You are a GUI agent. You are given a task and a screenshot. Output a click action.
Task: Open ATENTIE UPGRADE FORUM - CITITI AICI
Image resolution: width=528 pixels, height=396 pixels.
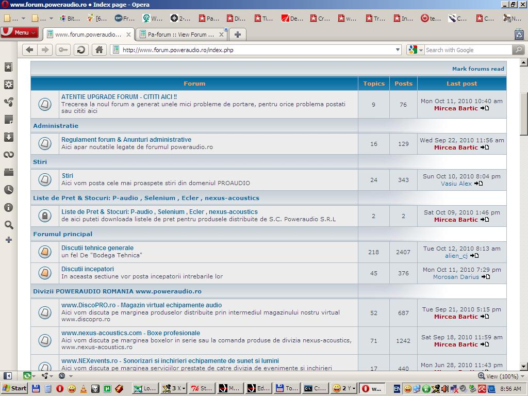(x=119, y=96)
